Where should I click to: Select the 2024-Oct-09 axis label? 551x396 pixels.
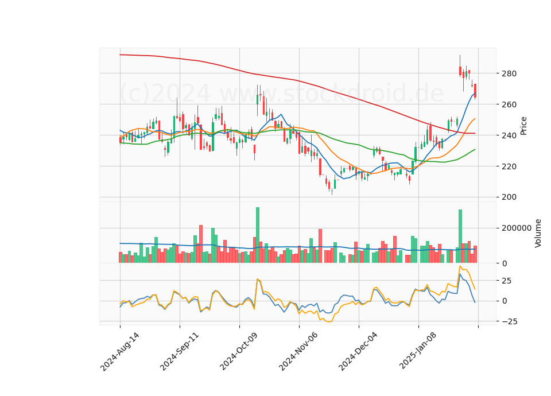pos(239,352)
